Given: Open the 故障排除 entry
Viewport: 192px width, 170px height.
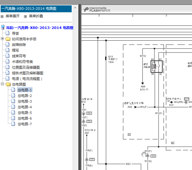Looking at the screenshot, I should click(x=19, y=45).
